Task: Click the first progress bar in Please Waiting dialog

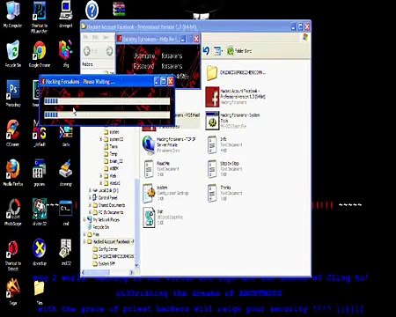Action: coord(107,101)
